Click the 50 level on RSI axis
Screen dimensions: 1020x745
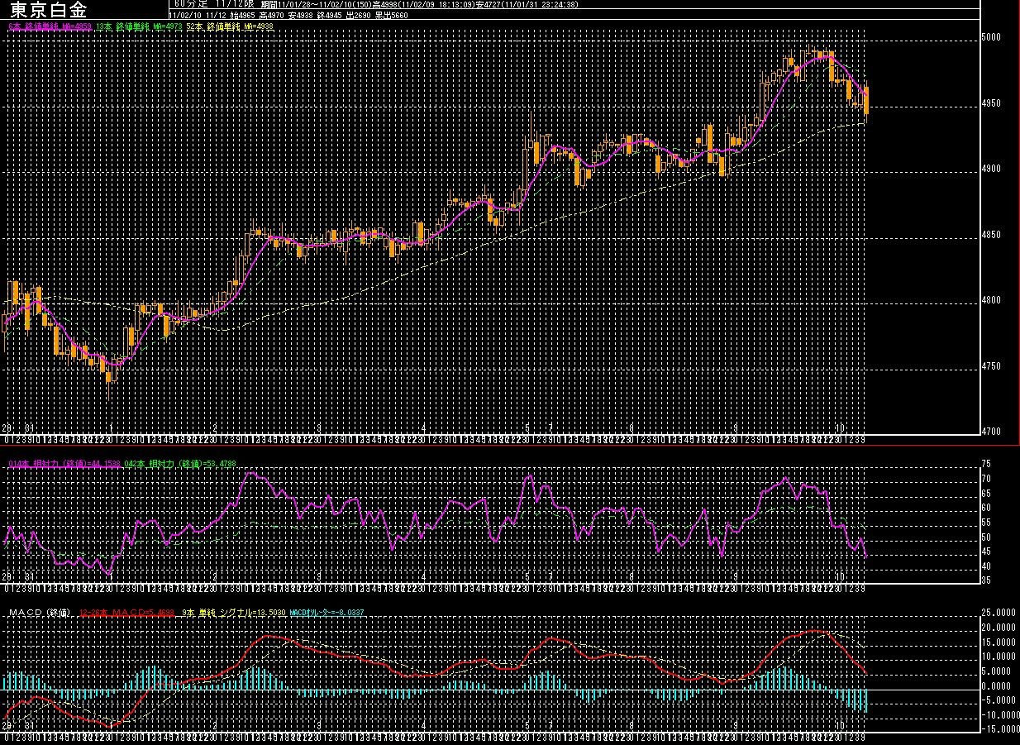pyautogui.click(x=985, y=537)
